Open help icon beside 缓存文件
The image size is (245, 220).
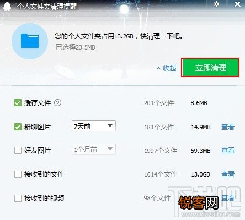coord(57,103)
